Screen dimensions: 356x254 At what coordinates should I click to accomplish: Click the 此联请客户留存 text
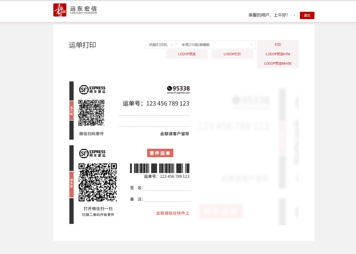[x=175, y=134]
